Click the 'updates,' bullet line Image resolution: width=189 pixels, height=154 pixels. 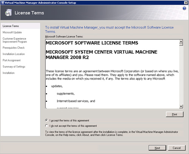pyautogui.click(x=57, y=86)
